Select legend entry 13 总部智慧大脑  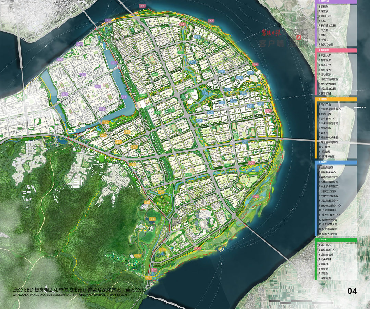(x=328, y=224)
